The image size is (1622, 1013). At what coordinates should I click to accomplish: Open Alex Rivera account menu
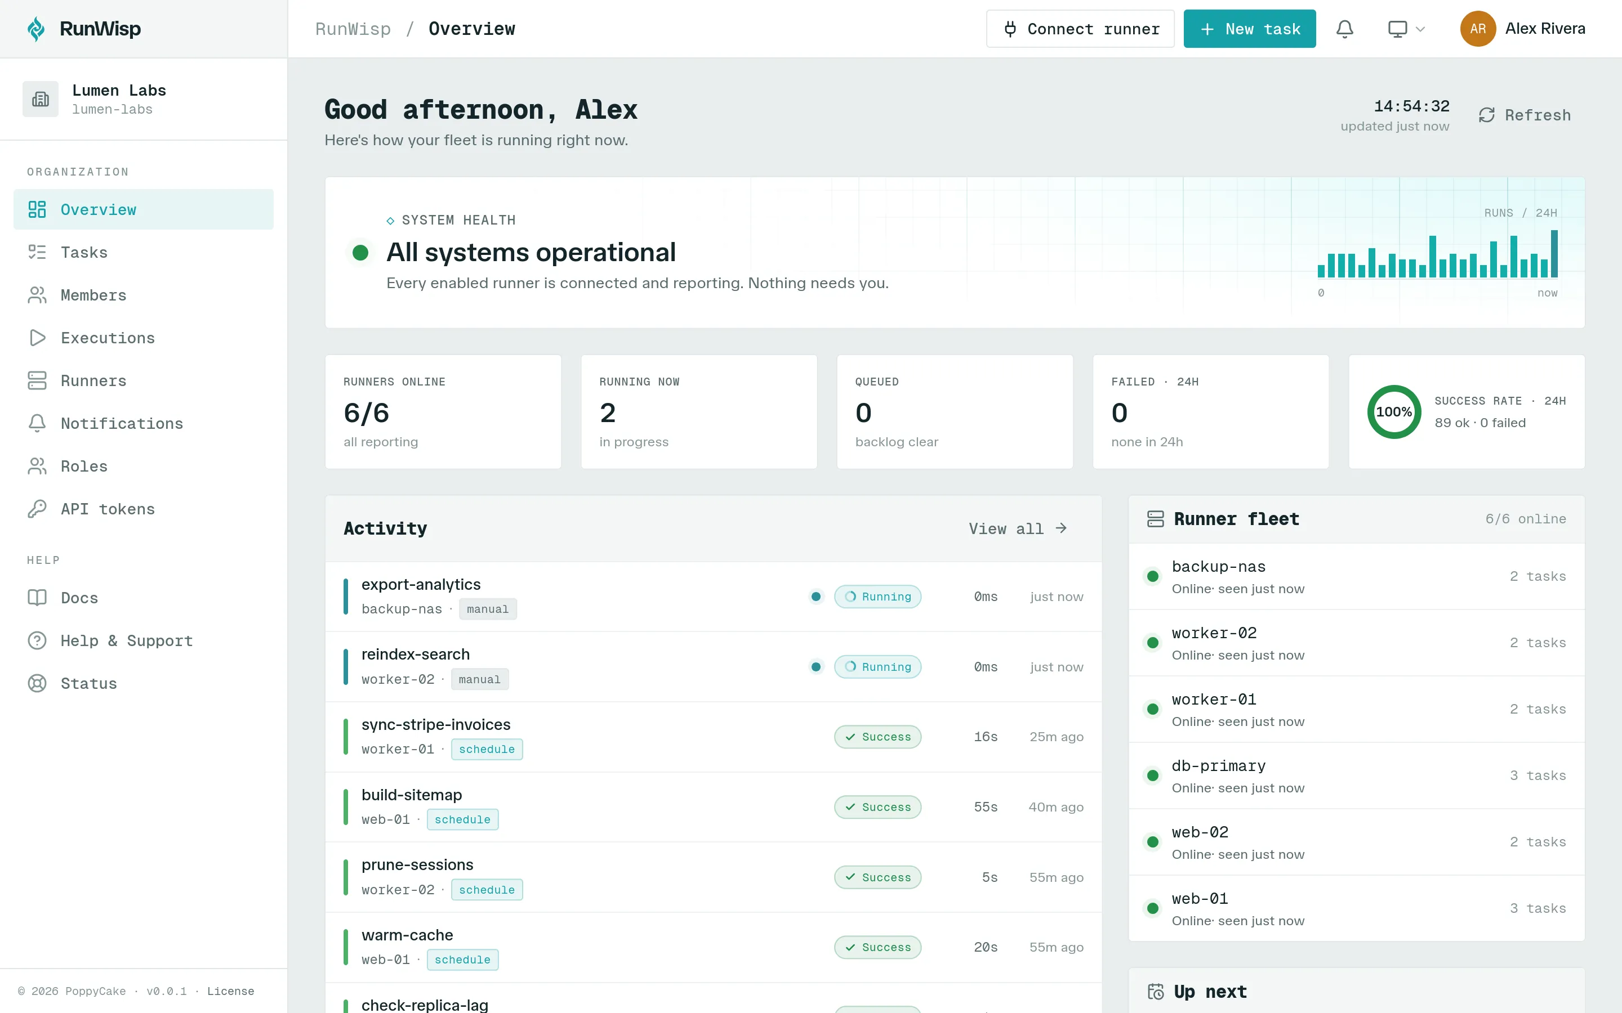(x=1523, y=29)
